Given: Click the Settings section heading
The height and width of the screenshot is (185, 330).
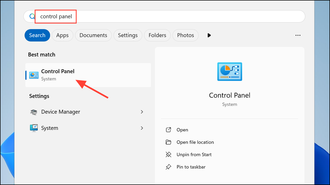Looking at the screenshot, I should point(39,96).
